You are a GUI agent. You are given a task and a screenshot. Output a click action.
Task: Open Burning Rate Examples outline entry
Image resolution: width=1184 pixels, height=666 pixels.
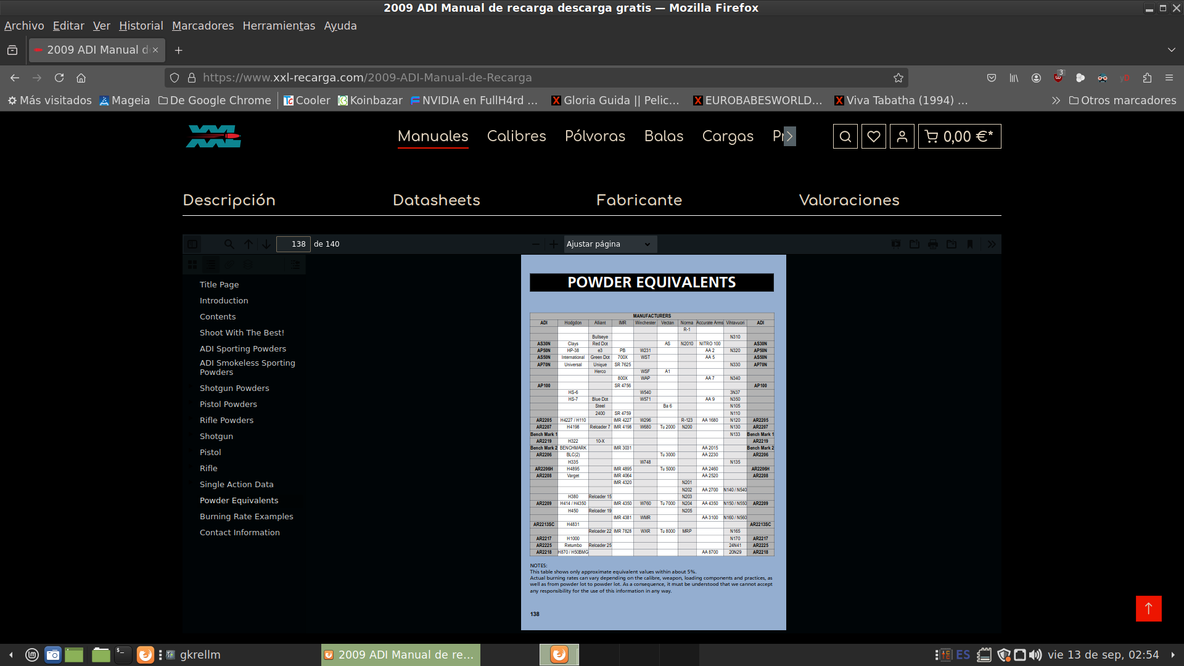click(246, 517)
